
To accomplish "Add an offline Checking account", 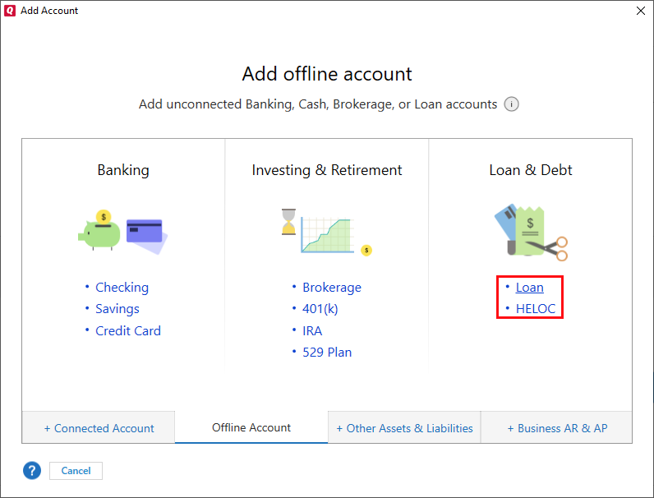I will [122, 288].
